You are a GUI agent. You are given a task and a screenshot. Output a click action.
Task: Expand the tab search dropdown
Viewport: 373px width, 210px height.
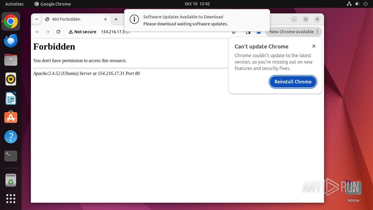[36, 19]
